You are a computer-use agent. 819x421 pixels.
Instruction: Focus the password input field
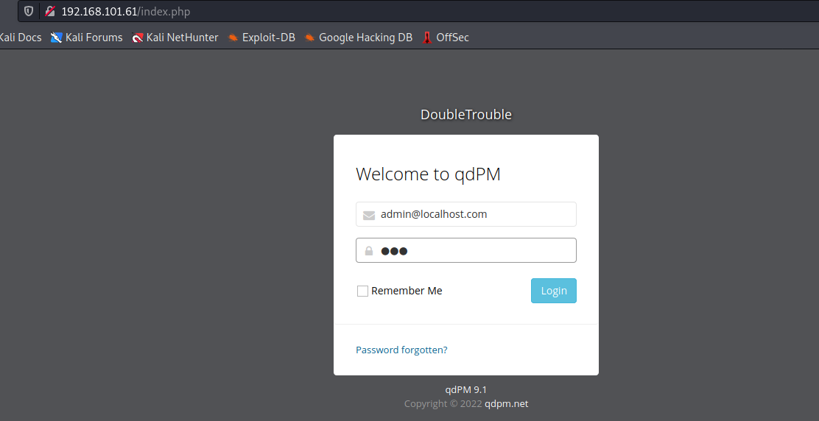click(466, 250)
